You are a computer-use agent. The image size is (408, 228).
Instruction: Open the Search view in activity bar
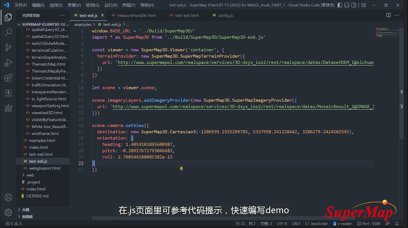click(x=8, y=32)
